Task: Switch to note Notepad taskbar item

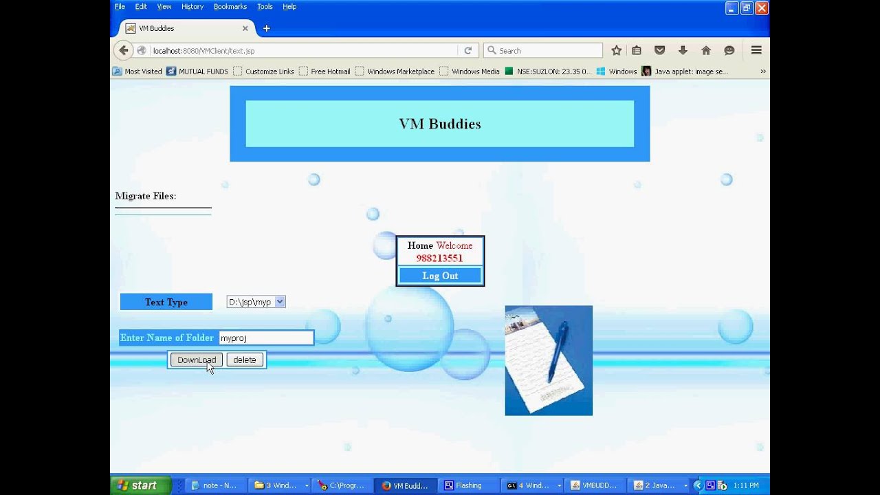Action: [216, 485]
